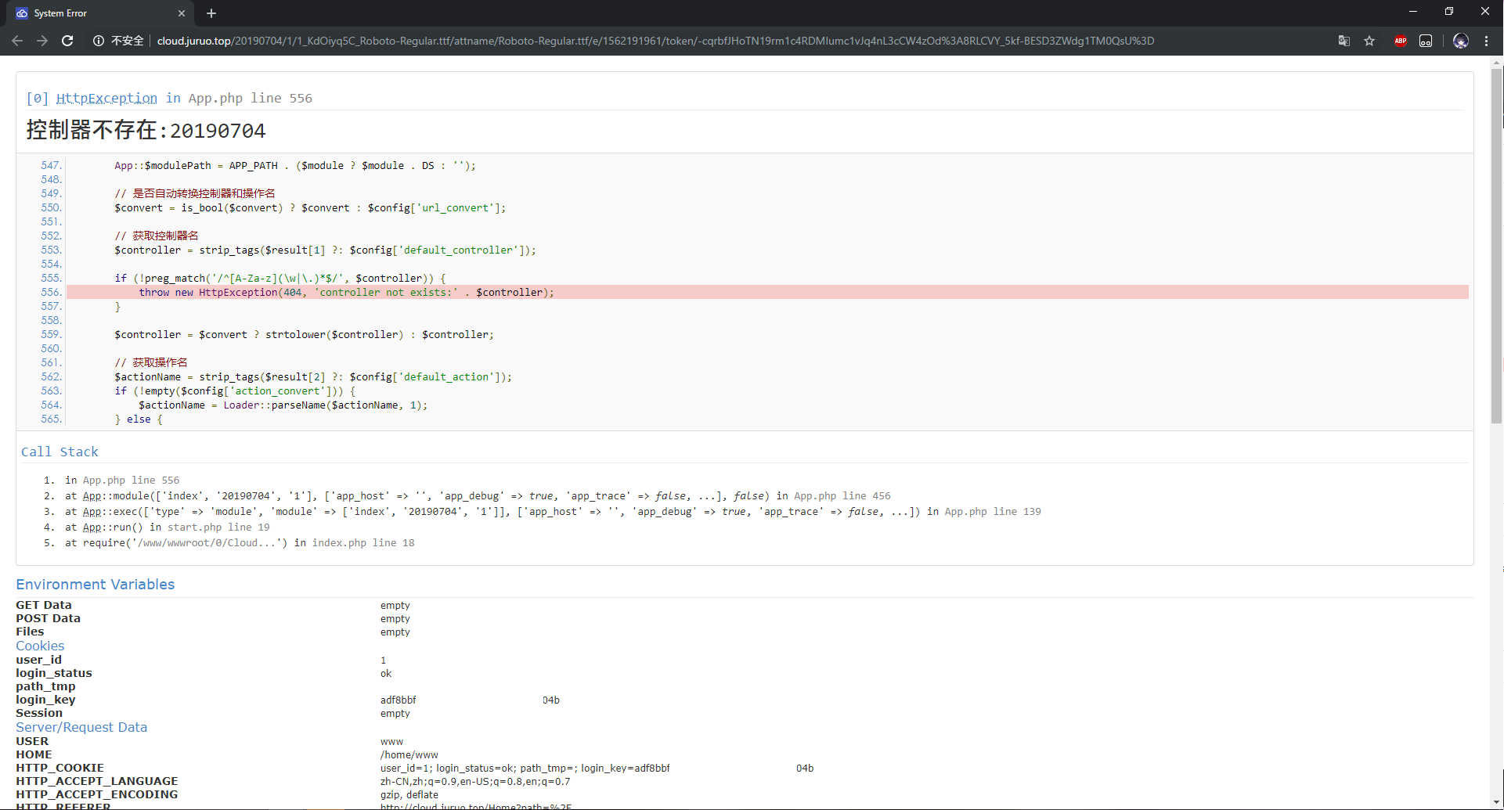Click code line number 547
This screenshot has height=810, width=1504.
coord(51,165)
